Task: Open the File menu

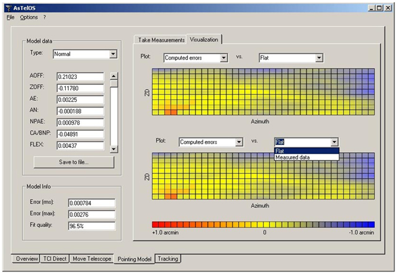Action: (10, 17)
